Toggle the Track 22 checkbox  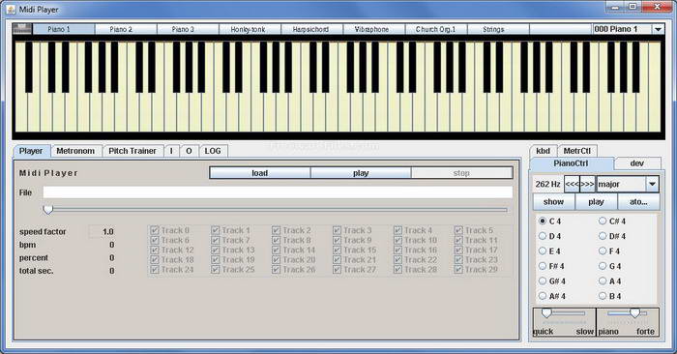click(398, 260)
